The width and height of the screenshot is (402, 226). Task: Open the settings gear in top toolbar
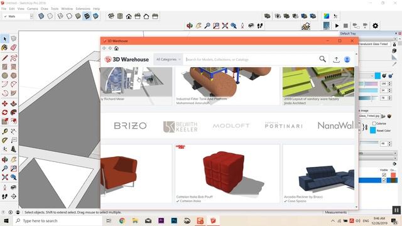click(375, 26)
